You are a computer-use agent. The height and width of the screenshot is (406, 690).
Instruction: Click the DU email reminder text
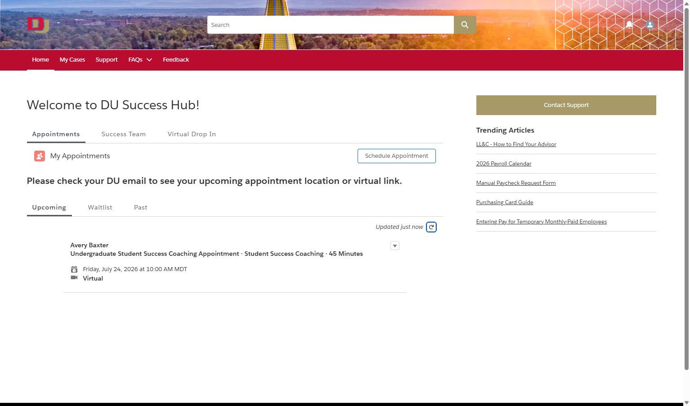pos(215,181)
